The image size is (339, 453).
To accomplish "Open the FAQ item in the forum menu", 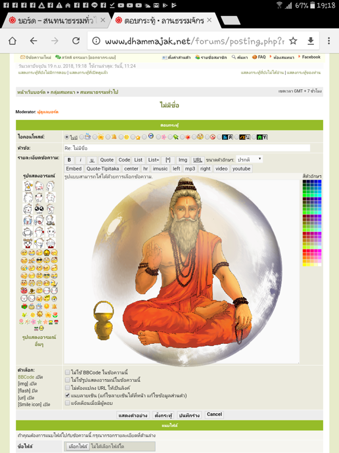I will pos(259,57).
